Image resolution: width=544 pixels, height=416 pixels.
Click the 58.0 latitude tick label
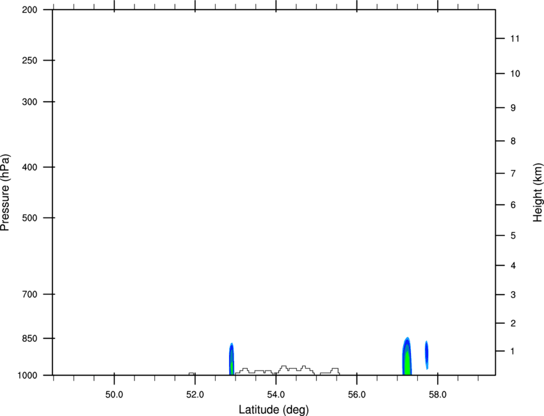pyautogui.click(x=438, y=394)
